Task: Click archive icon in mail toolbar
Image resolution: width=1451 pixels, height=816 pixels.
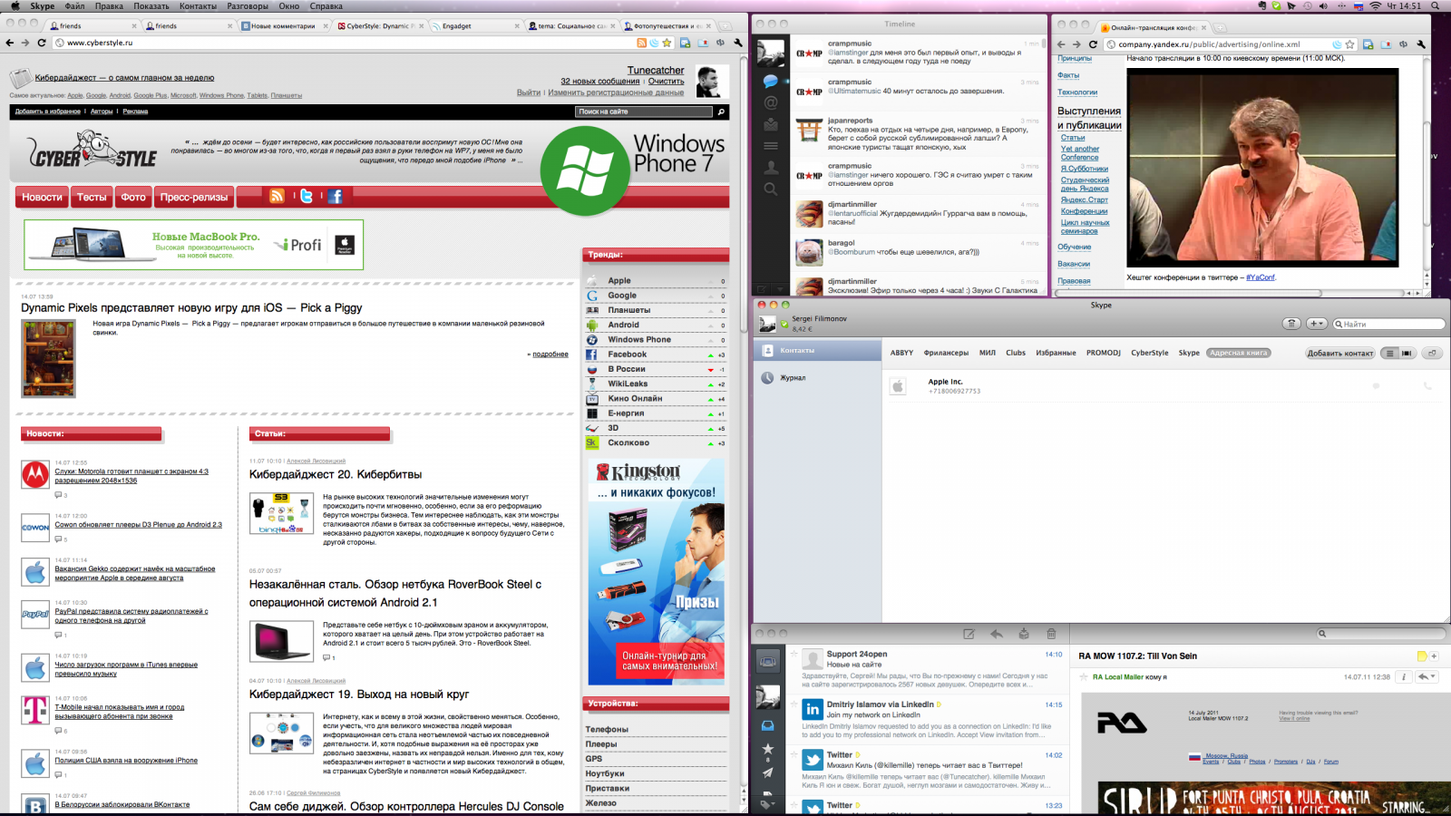Action: (1024, 634)
